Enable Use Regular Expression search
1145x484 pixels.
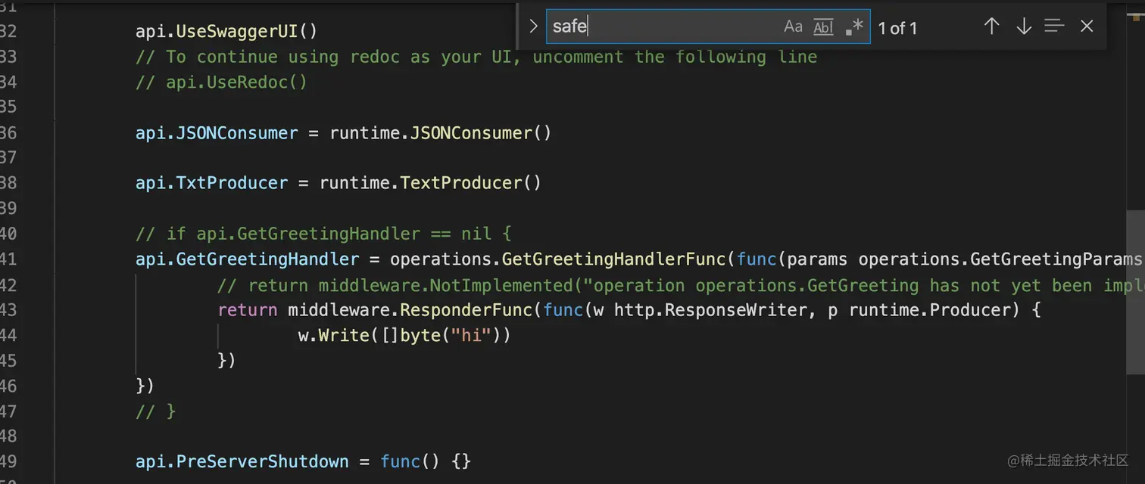[854, 27]
